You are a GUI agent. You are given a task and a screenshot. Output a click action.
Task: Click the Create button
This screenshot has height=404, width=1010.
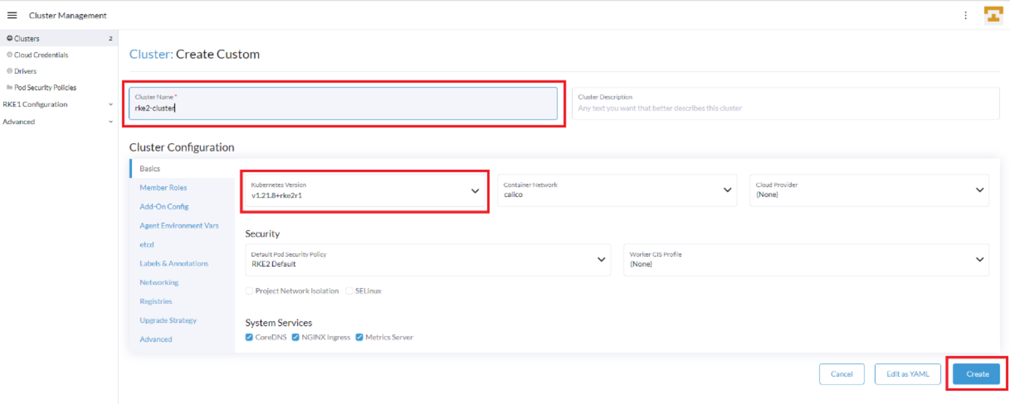pos(978,374)
